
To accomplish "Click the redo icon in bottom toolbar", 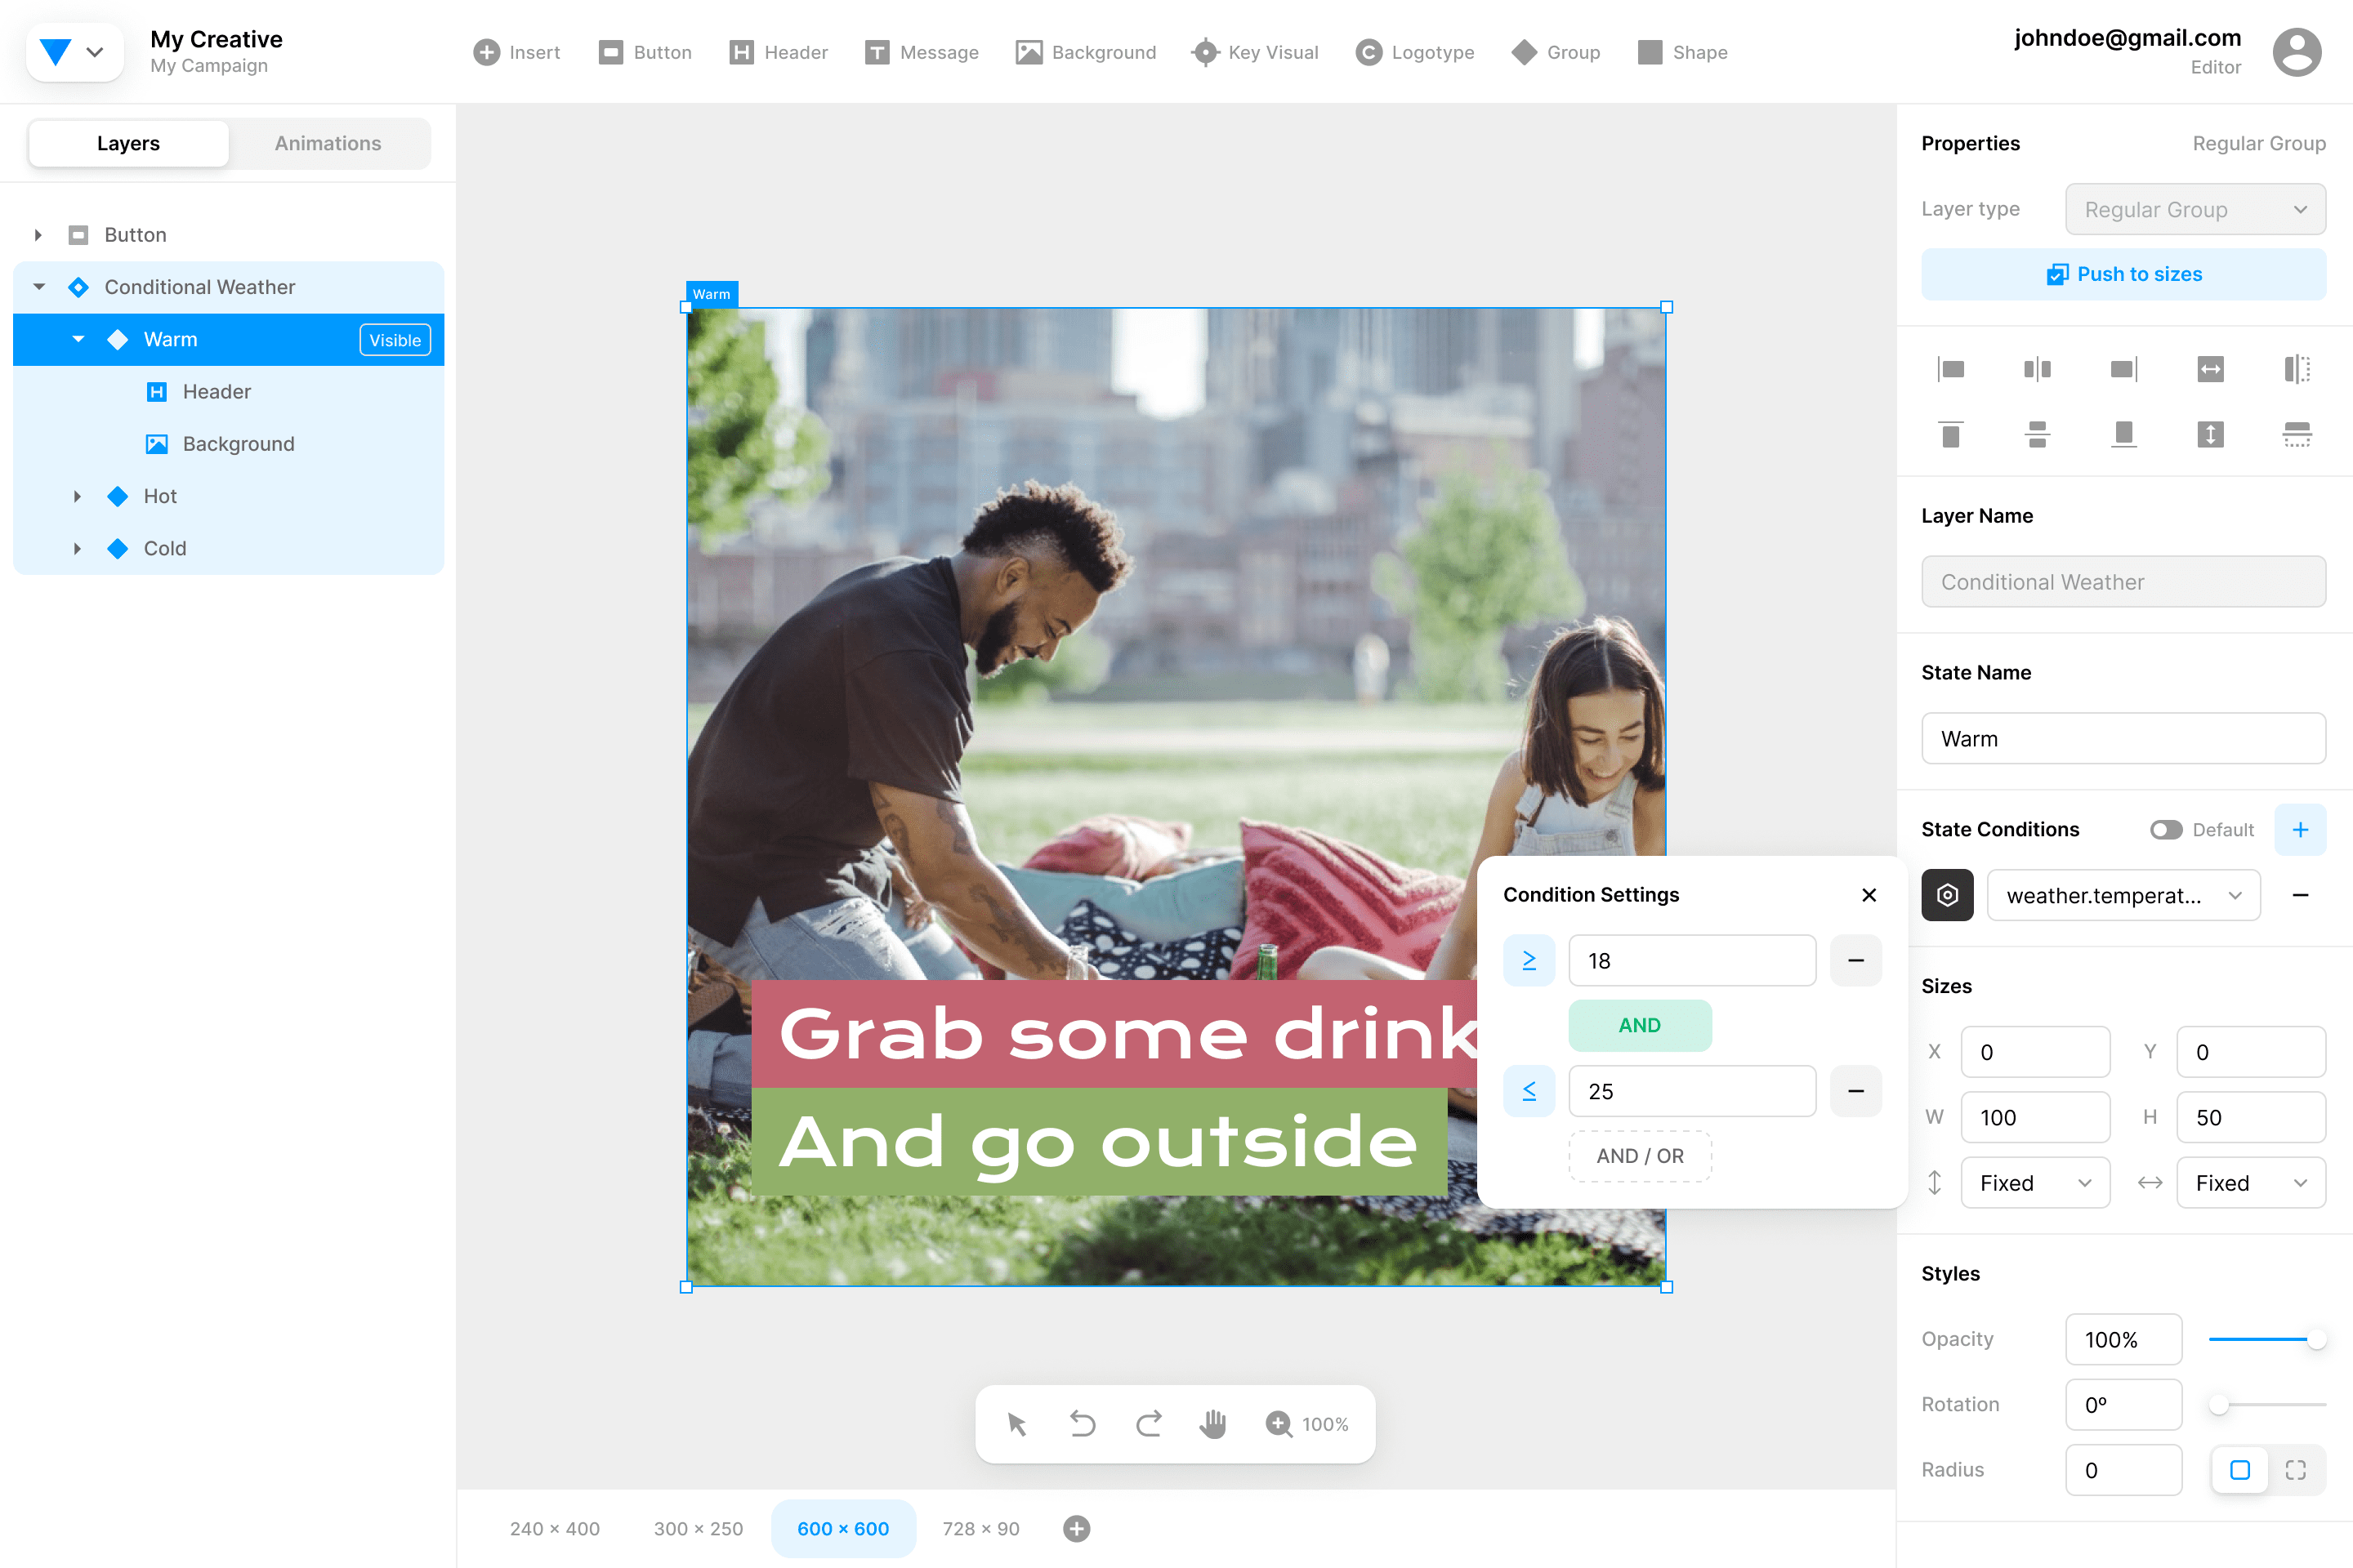I will point(1149,1423).
